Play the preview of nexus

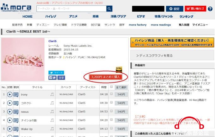[x=10, y=112]
